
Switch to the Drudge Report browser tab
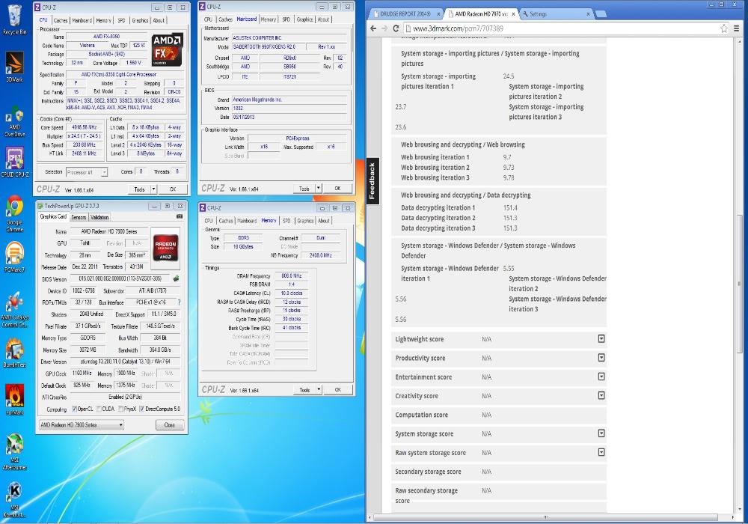[x=404, y=13]
